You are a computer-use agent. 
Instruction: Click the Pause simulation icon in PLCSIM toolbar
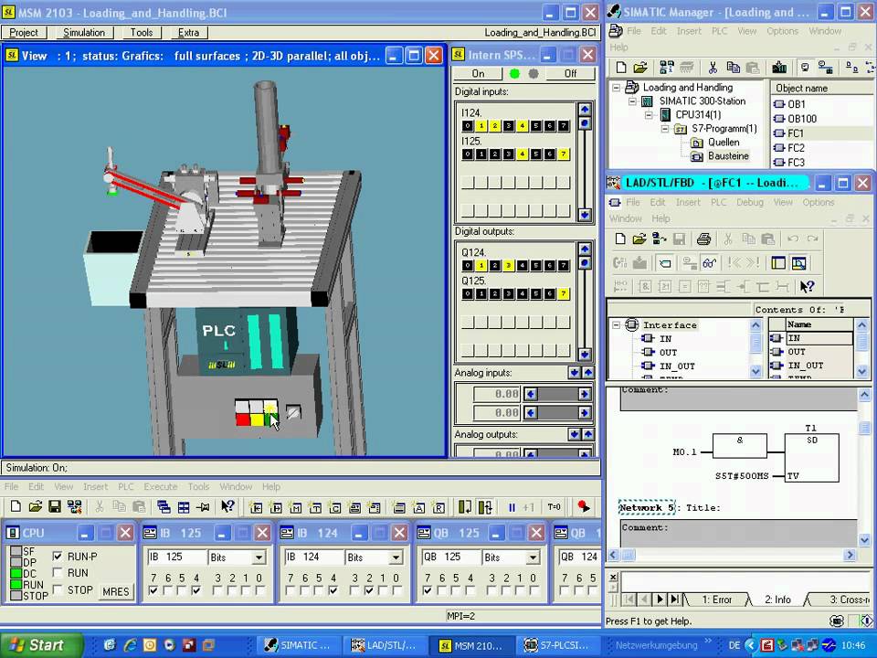512,507
